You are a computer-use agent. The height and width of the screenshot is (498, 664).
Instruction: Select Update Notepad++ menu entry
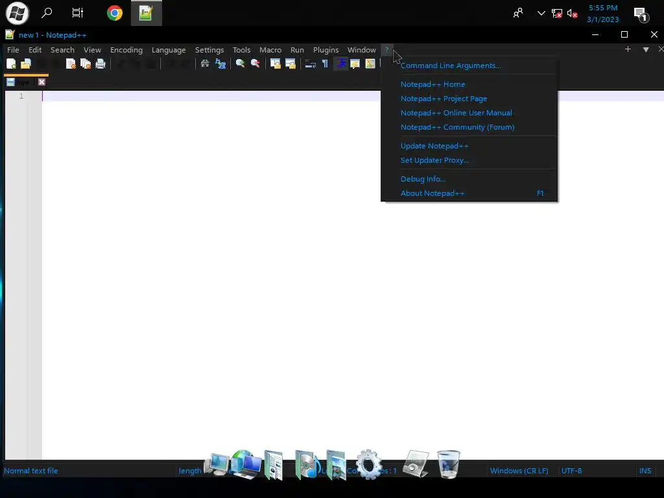[x=469, y=146]
